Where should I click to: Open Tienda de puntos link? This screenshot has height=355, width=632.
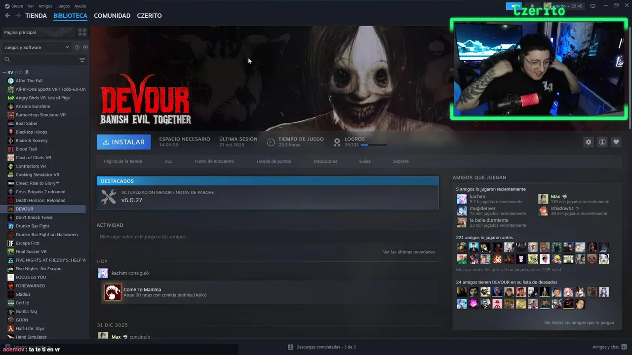pos(274,161)
